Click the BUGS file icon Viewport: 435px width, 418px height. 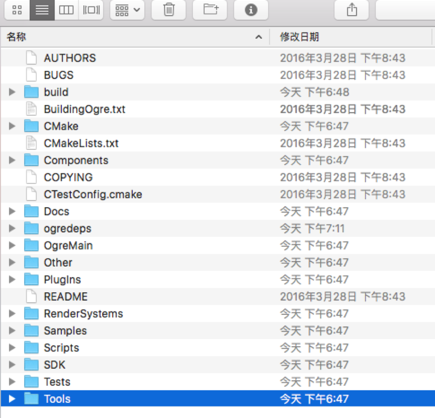(x=31, y=74)
